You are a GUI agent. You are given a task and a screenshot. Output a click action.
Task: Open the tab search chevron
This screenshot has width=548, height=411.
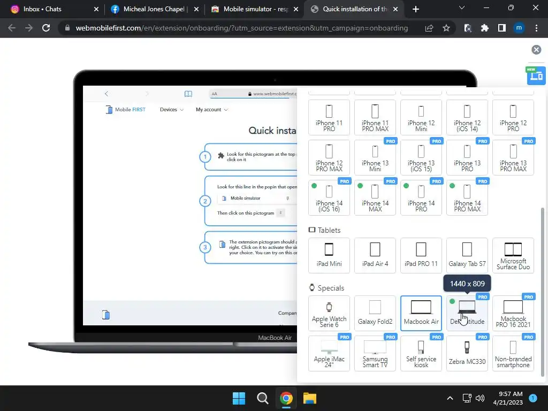tap(462, 7)
